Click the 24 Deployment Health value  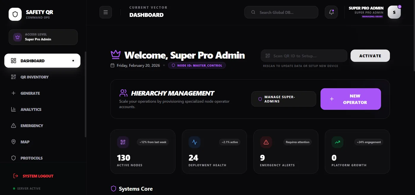tap(193, 158)
